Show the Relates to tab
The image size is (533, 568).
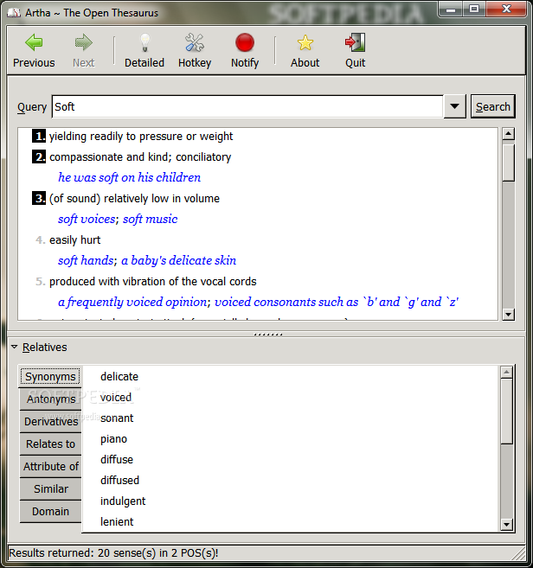pyautogui.click(x=51, y=444)
